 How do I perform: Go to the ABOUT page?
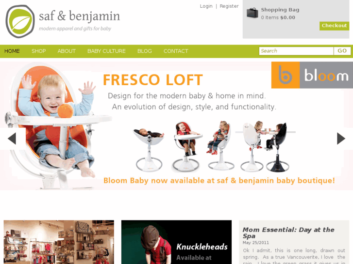[x=67, y=51]
